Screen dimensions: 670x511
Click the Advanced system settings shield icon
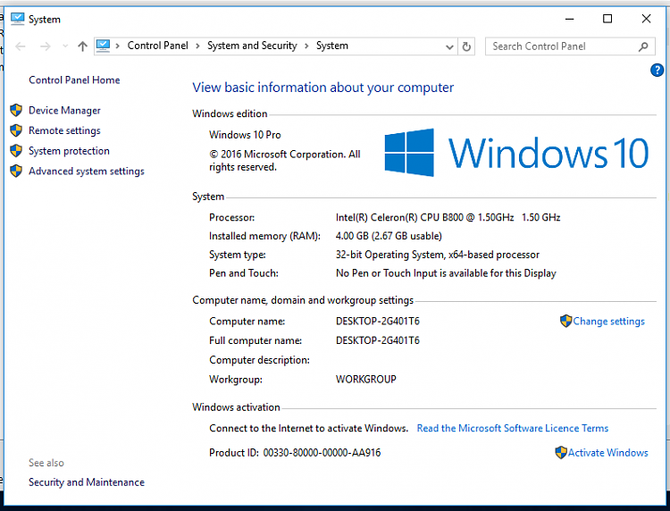pyautogui.click(x=16, y=171)
